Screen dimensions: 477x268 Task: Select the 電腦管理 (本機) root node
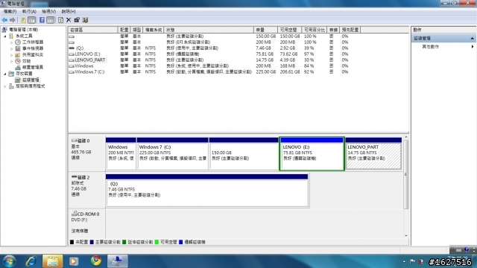[x=23, y=30]
